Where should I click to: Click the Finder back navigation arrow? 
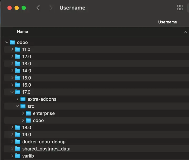(38, 8)
